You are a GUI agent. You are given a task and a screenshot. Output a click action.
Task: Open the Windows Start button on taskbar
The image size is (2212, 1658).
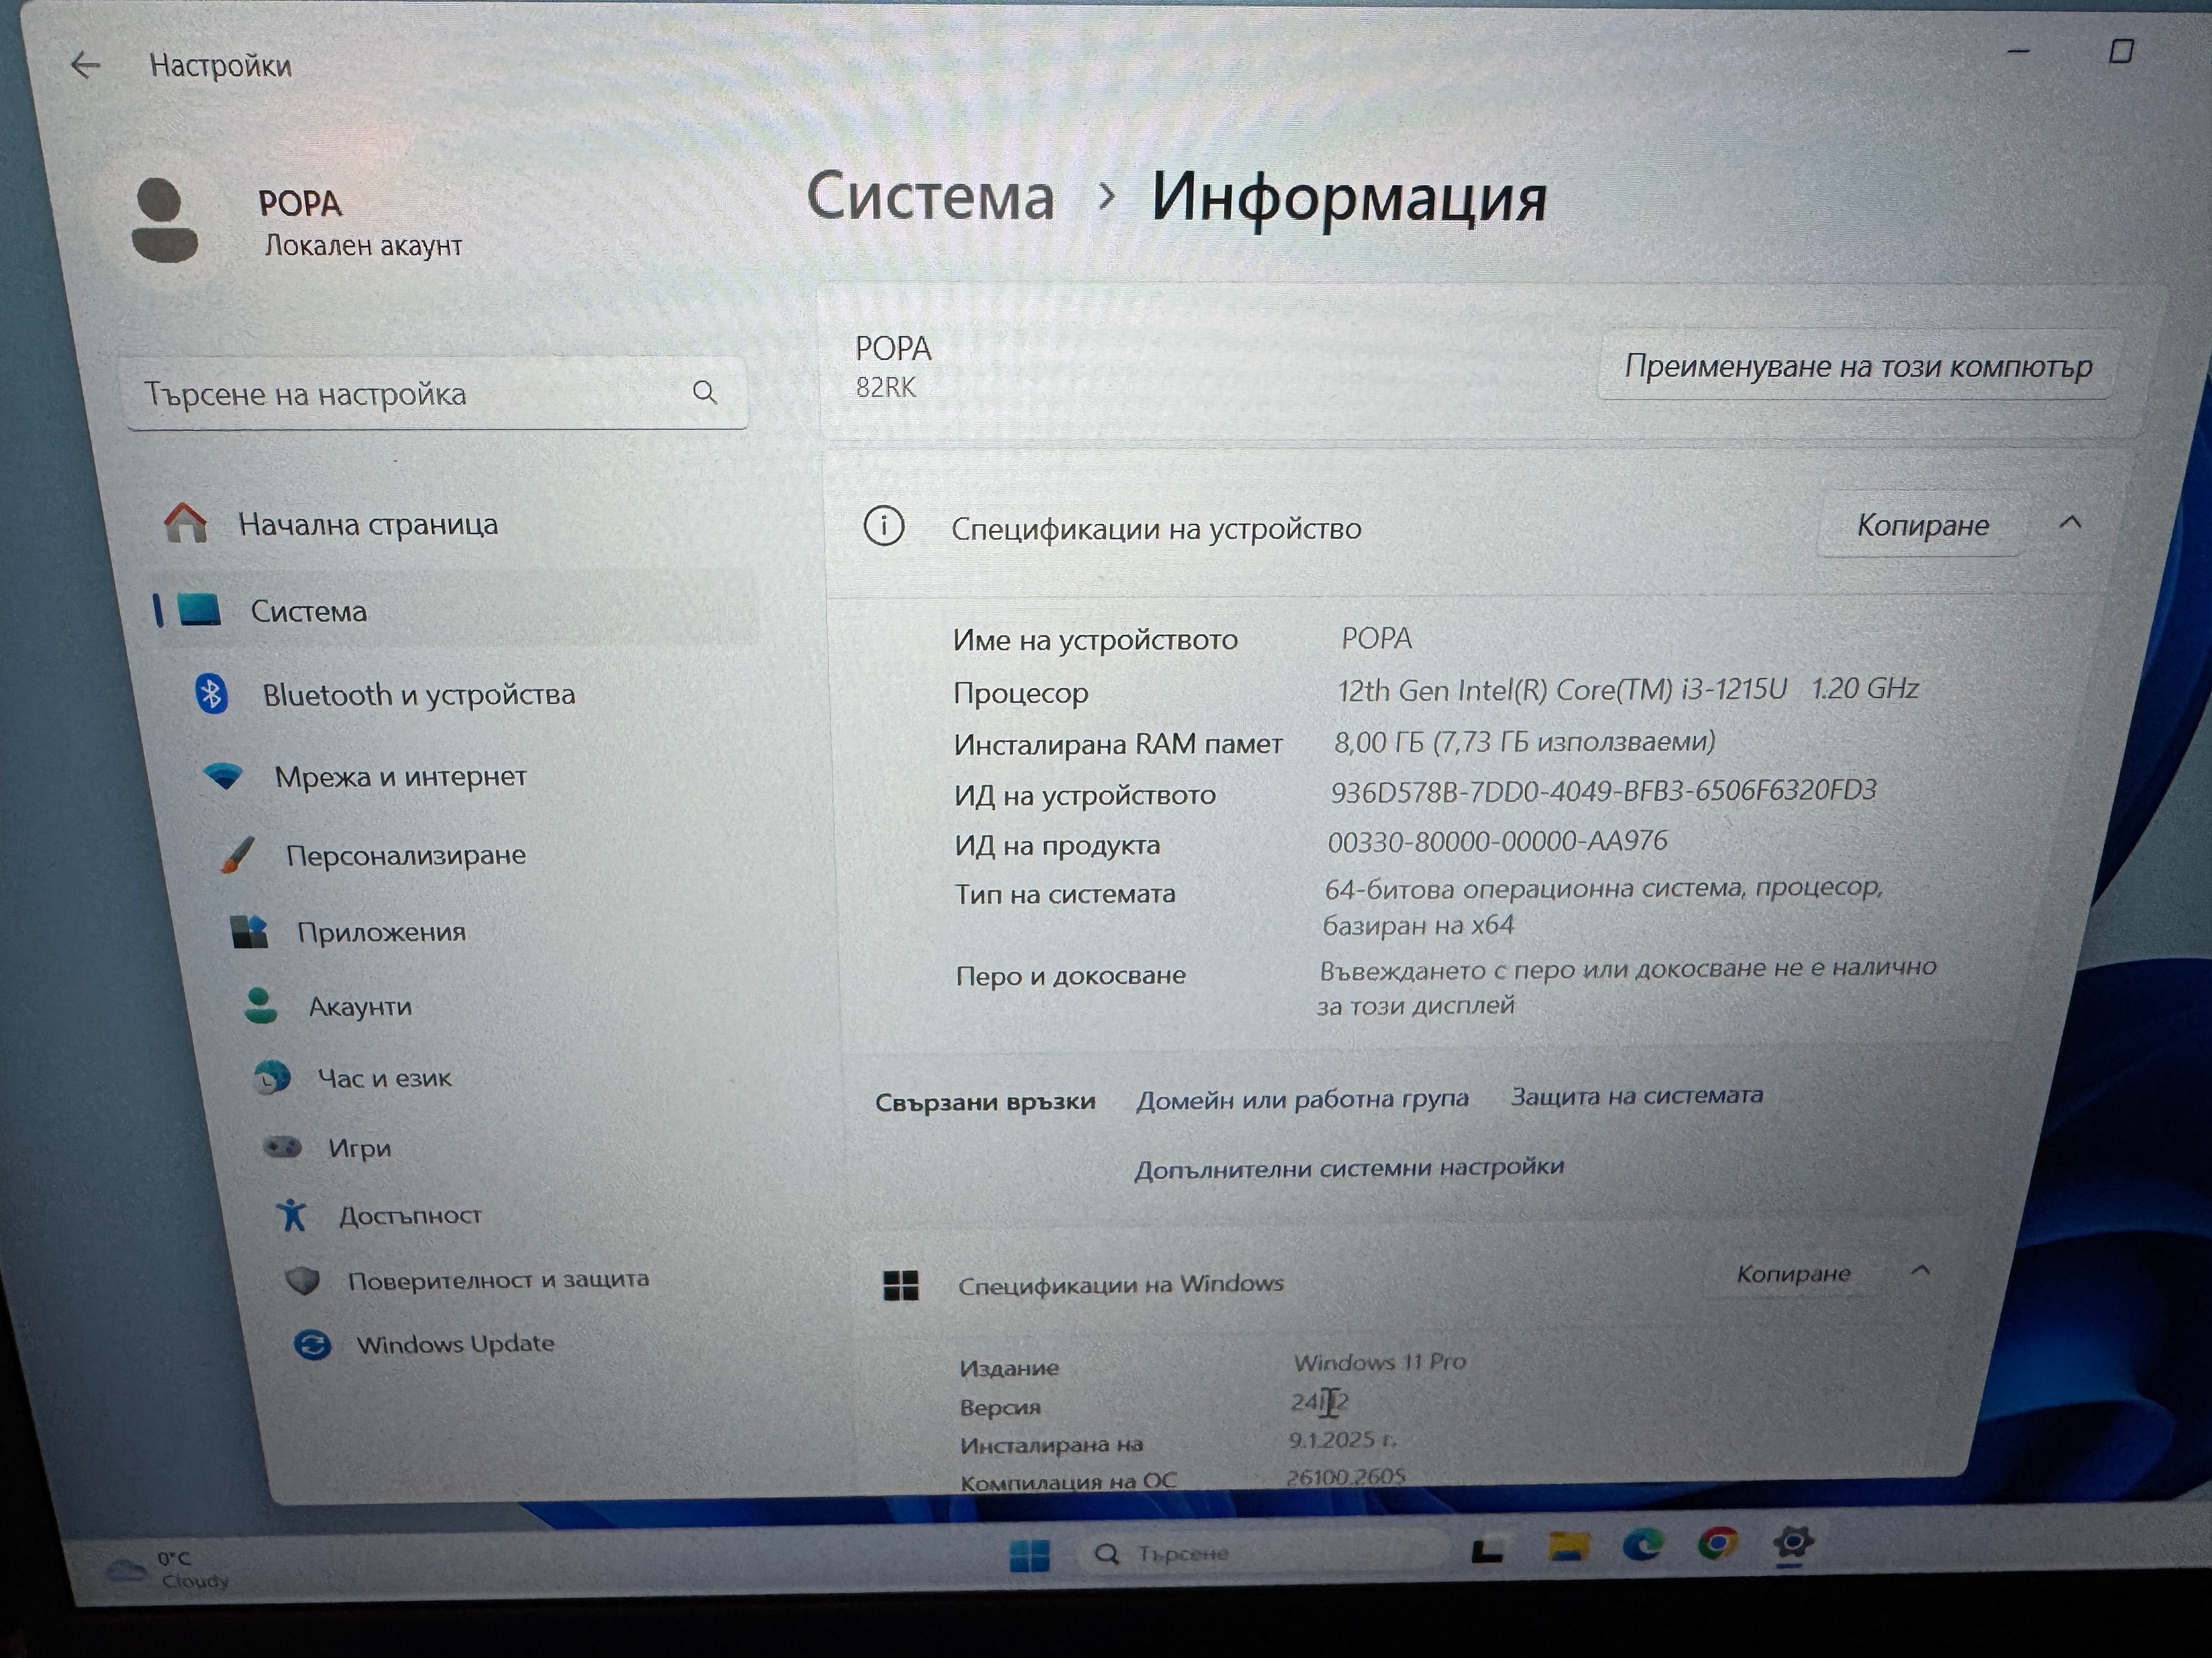pyautogui.click(x=1029, y=1555)
